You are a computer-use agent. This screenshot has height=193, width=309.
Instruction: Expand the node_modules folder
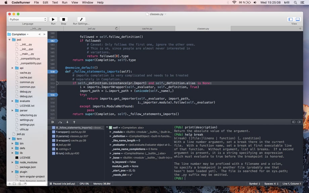[12, 162]
